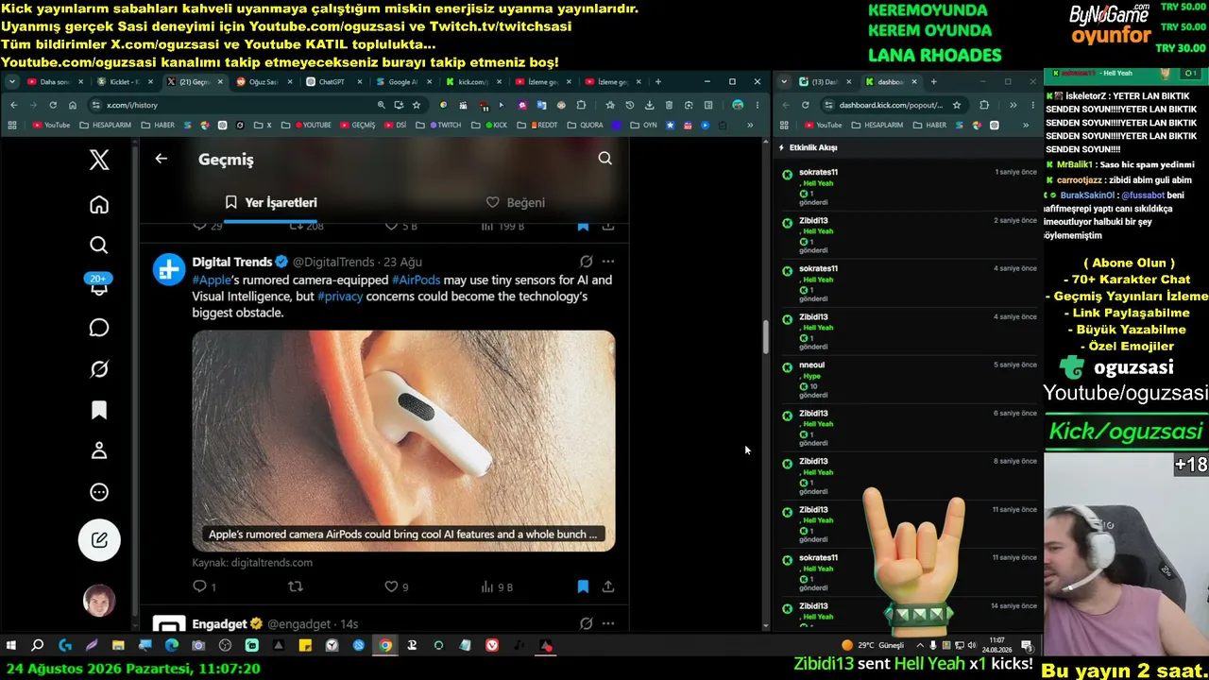Image resolution: width=1209 pixels, height=680 pixels.
Task: Open Edge from the taskbar
Action: click(x=171, y=646)
